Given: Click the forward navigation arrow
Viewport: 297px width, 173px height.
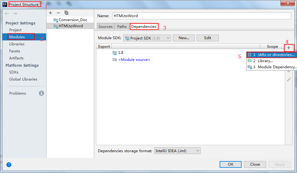Looking at the screenshot, I should (15, 13).
